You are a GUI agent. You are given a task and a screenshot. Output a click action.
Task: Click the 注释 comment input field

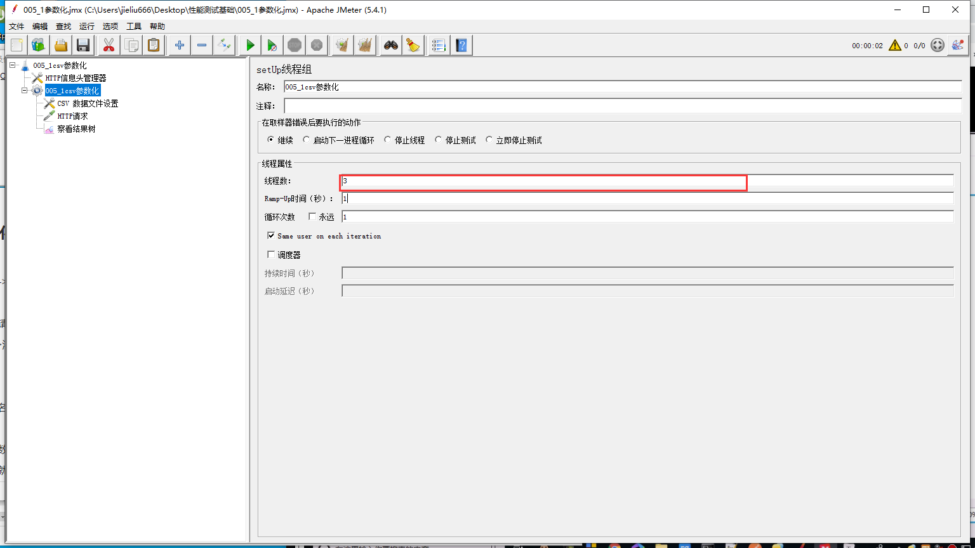click(x=623, y=105)
